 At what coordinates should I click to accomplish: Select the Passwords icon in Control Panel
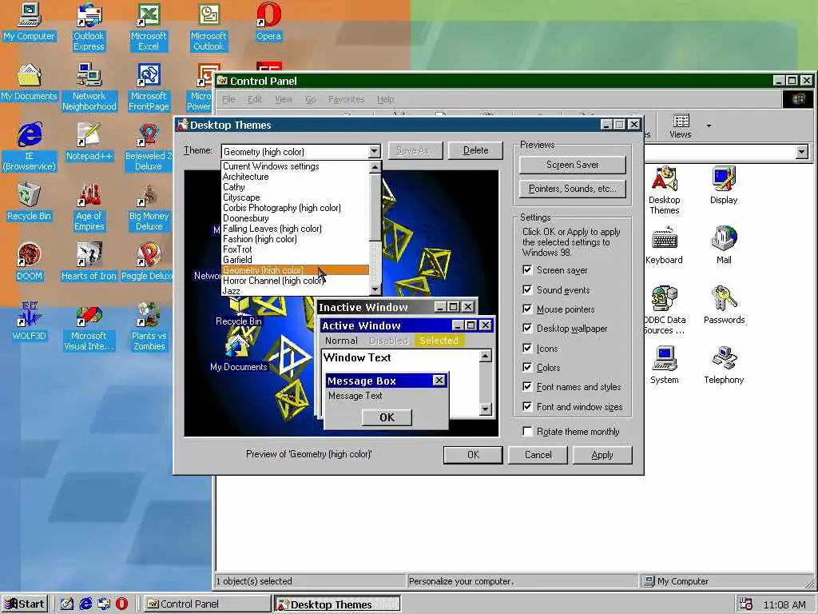[724, 305]
